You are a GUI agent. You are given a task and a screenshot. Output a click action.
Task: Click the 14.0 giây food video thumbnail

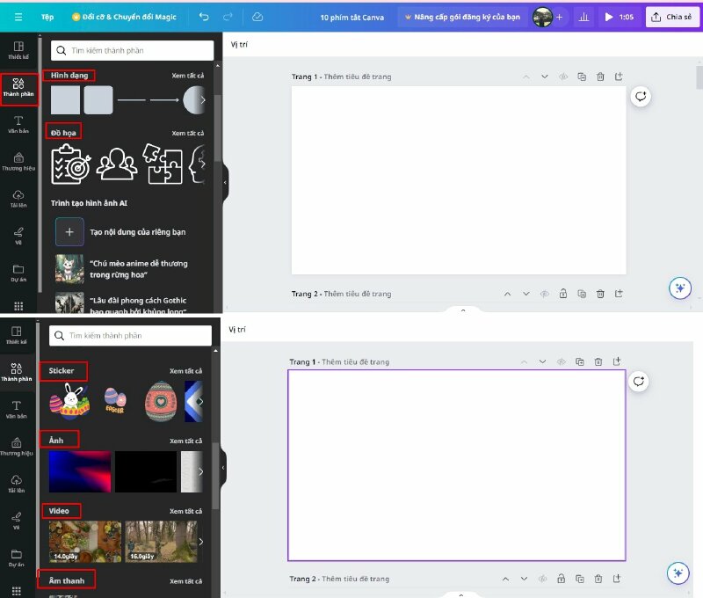coord(85,542)
